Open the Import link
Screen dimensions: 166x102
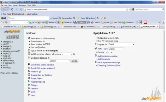click(33, 95)
